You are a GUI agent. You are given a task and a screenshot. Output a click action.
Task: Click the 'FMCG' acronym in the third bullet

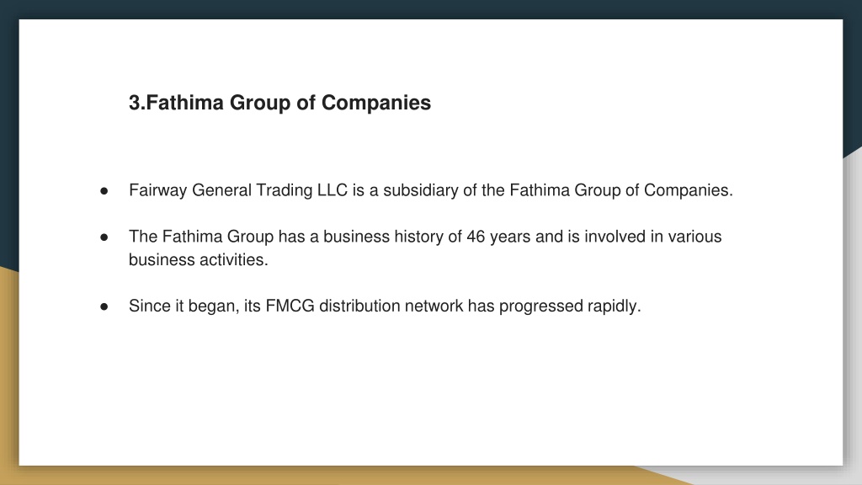[290, 306]
